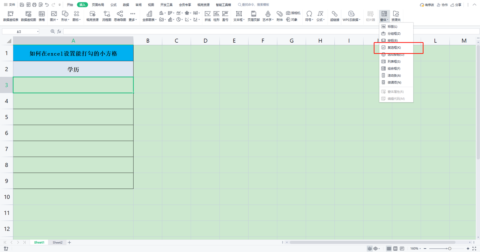Click the 窗体 form controls button
This screenshot has height=252, width=480.
[x=384, y=16]
